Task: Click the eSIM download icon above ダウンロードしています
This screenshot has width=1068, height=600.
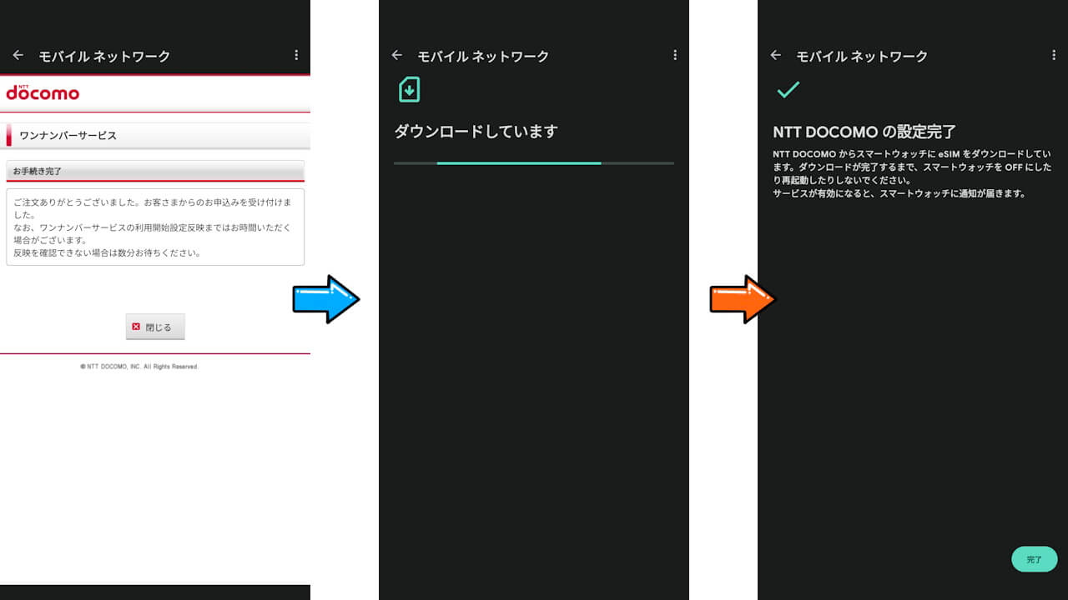Action: point(409,89)
